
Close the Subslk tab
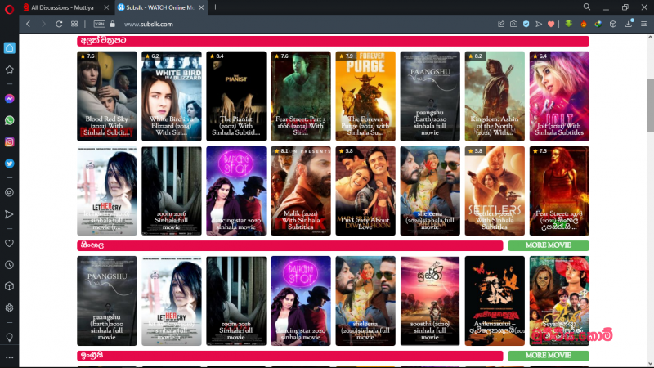201,7
